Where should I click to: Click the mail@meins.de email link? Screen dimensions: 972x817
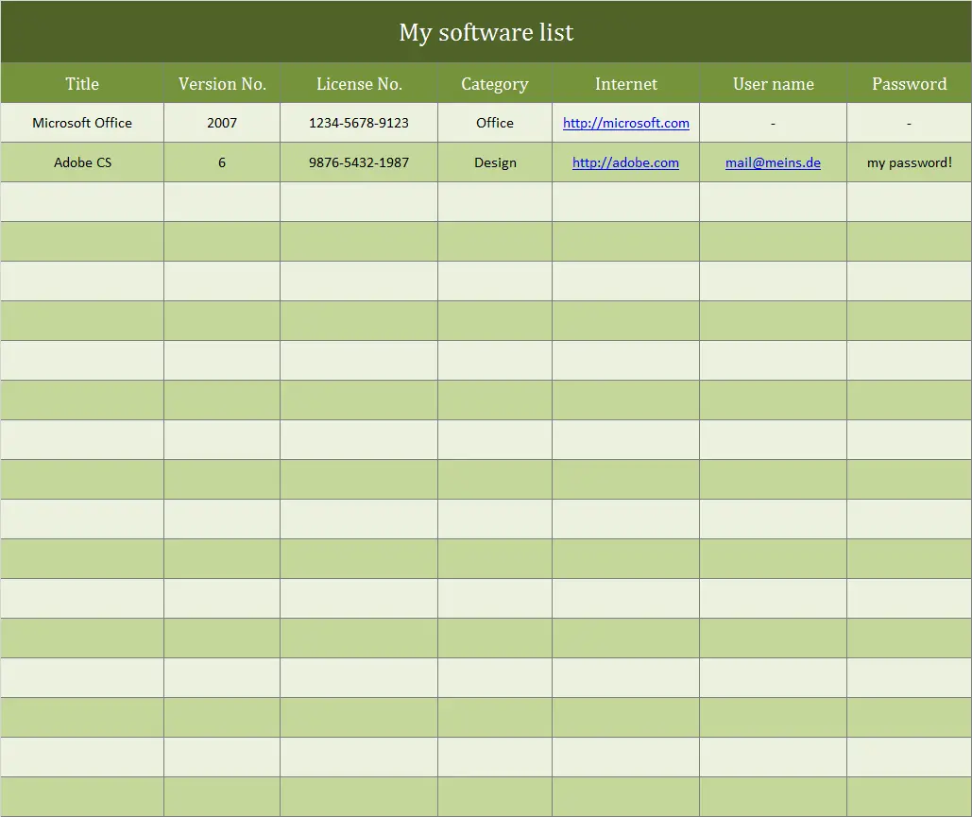click(773, 162)
